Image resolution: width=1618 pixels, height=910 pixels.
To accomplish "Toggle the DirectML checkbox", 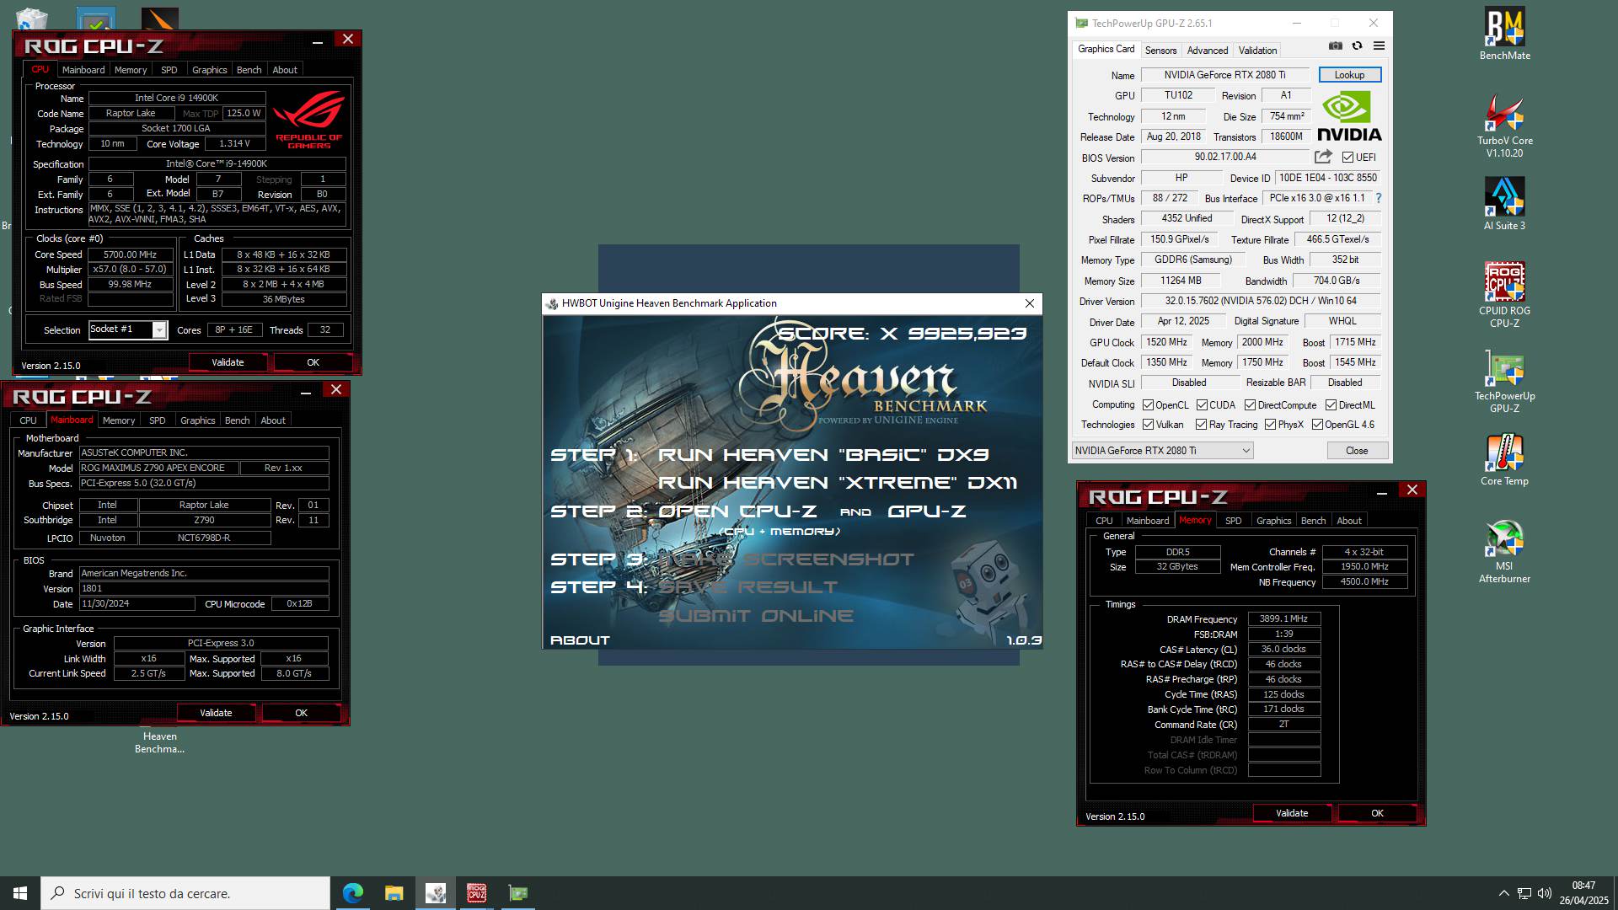I will point(1331,405).
